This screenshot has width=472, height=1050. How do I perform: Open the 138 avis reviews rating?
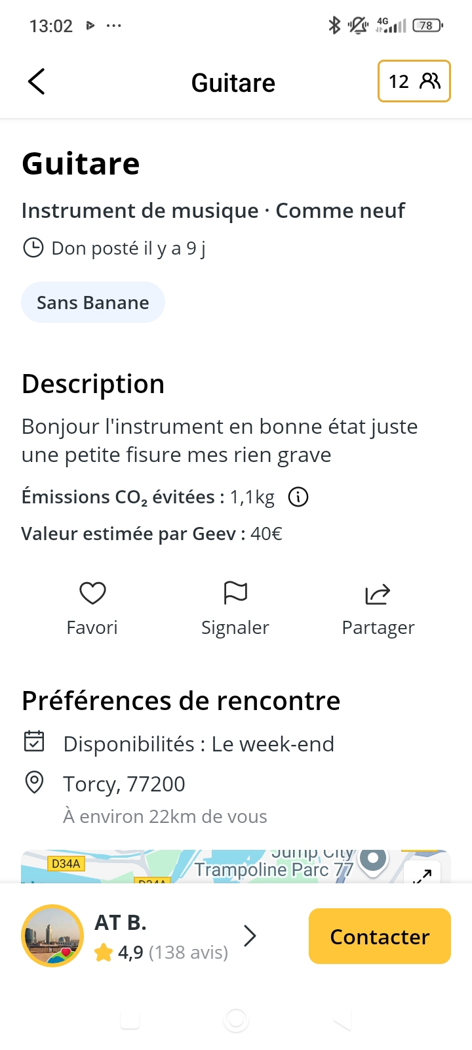(x=173, y=952)
